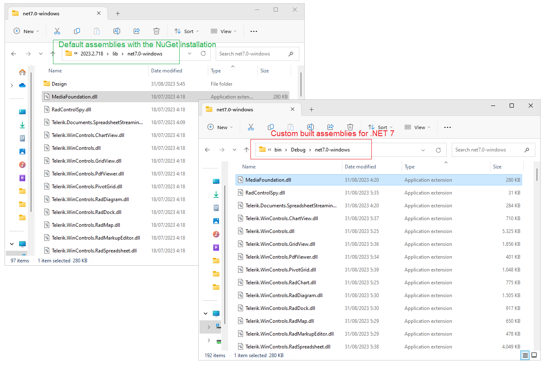This screenshot has width=544, height=365.
Task: Close the net7.0-windows tab in NuGet lib window
Action: 99,13
